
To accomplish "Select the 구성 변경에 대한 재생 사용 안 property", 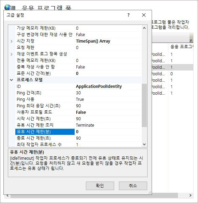I will coord(45,34).
